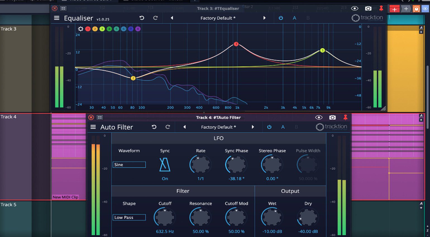Open the Equaliser settings gear
430x237 pixels.
[x=81, y=29]
